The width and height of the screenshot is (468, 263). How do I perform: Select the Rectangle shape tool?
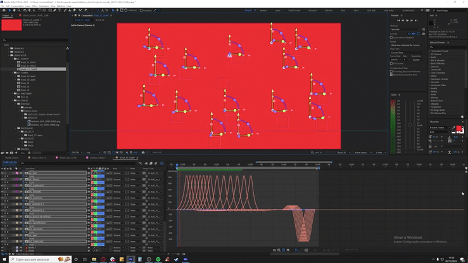tap(50, 10)
